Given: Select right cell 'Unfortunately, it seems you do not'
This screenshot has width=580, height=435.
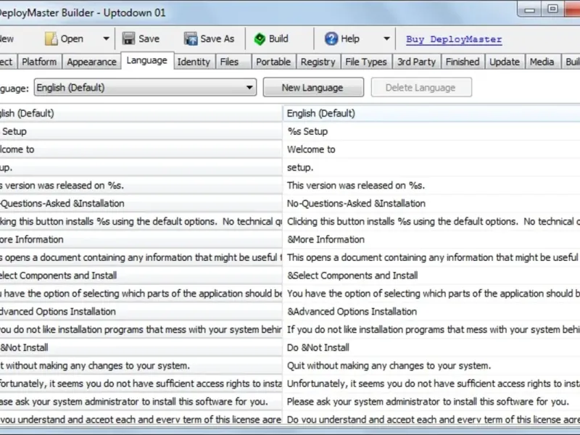Looking at the screenshot, I should 431,384.
